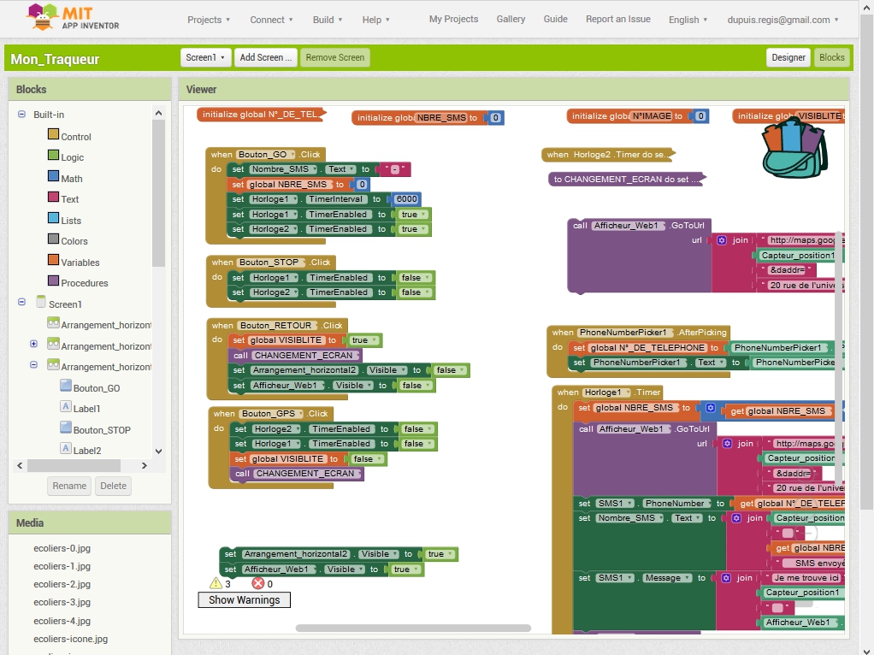Select the Colors blocks category
Screen dimensions: 874x655
coord(74,241)
